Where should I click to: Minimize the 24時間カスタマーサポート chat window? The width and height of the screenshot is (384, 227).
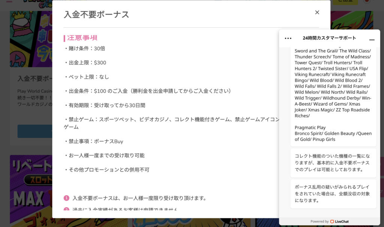click(x=372, y=39)
